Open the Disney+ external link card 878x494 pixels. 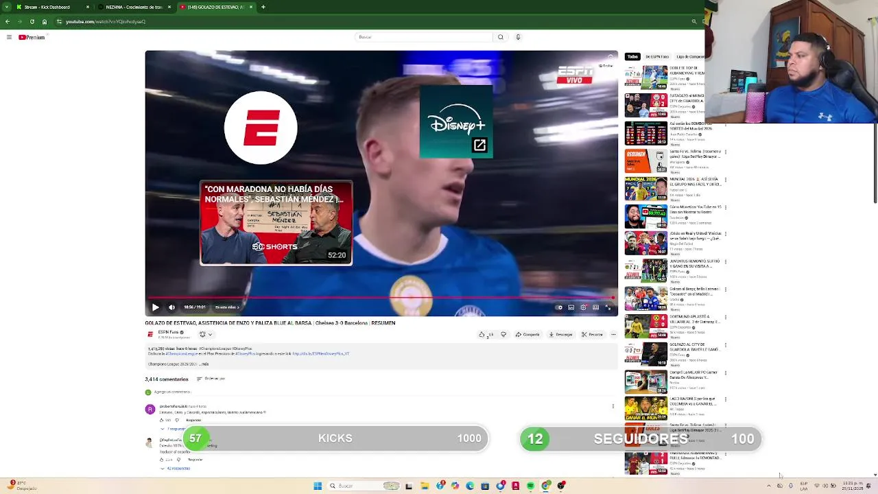[x=456, y=121]
